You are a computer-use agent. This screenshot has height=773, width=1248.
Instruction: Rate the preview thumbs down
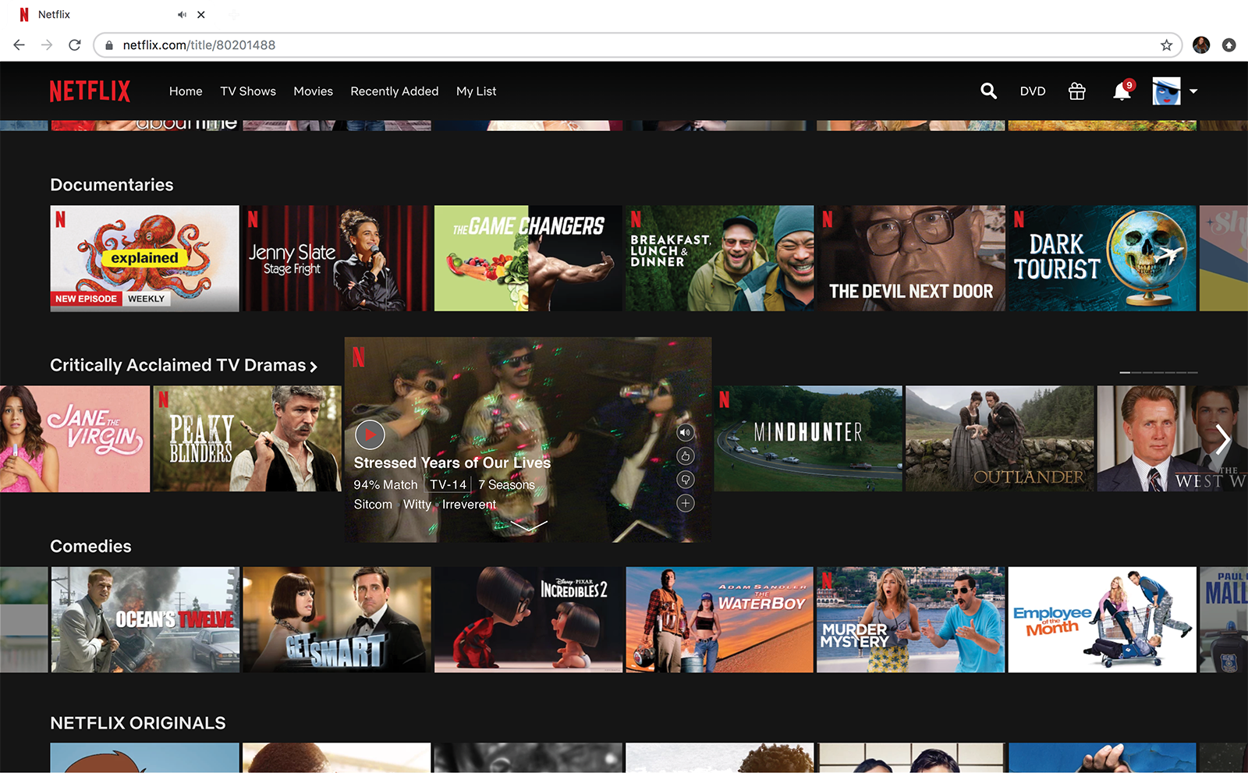click(685, 479)
